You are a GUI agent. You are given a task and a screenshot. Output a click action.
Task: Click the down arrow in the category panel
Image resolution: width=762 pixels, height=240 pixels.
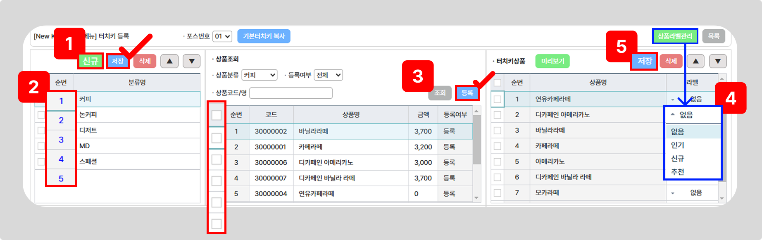191,61
